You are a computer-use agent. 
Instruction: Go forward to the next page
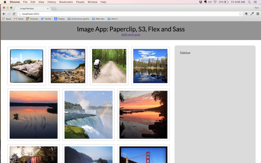coord(9,14)
